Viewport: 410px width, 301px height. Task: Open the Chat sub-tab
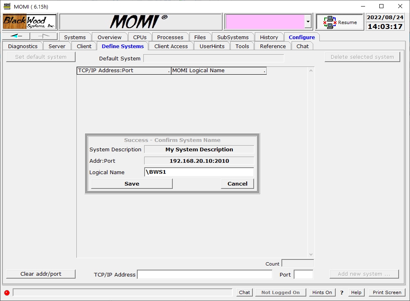[303, 46]
